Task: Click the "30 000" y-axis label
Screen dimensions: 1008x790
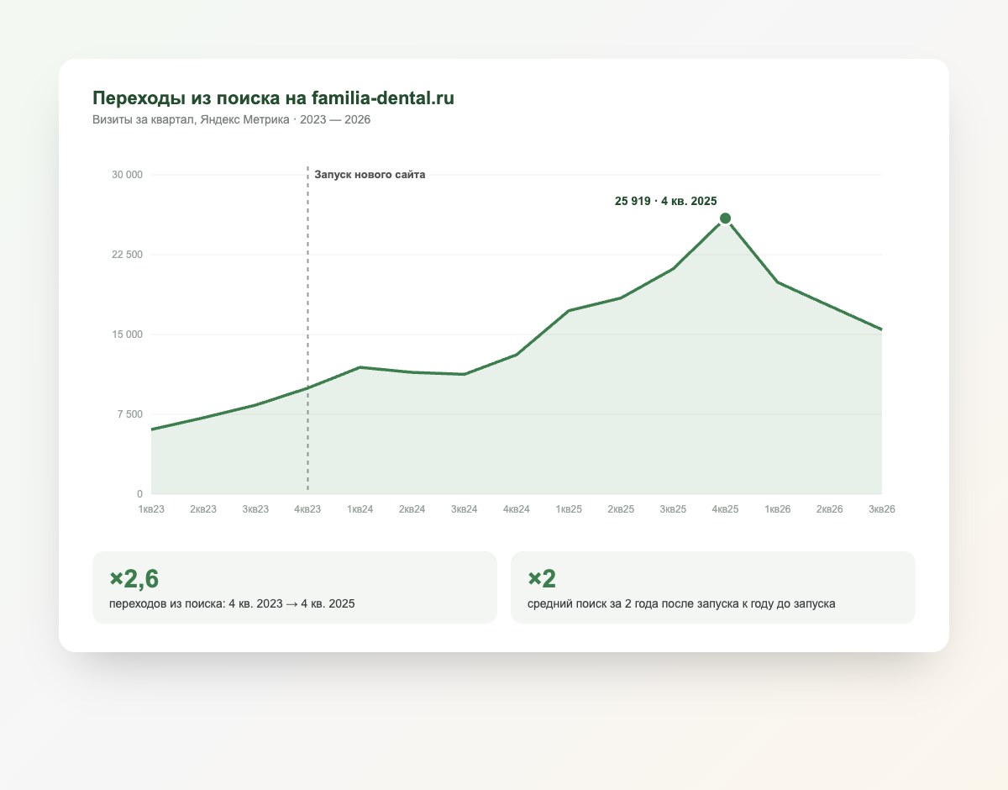Action: coord(128,175)
